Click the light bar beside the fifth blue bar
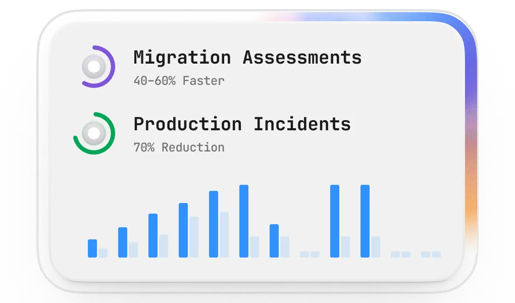This screenshot has width=515, height=303. [x=224, y=235]
